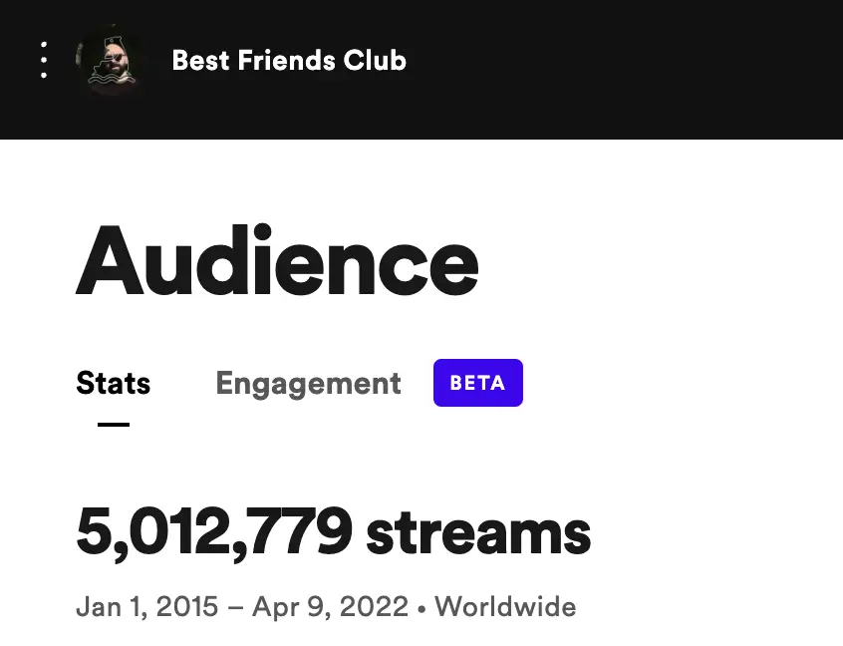Select the 5,012,779 stream count number

click(x=214, y=532)
